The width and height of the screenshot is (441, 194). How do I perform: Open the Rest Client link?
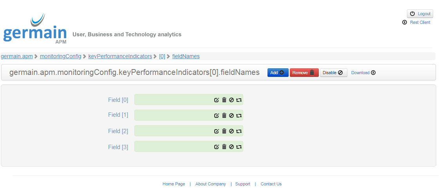420,23
